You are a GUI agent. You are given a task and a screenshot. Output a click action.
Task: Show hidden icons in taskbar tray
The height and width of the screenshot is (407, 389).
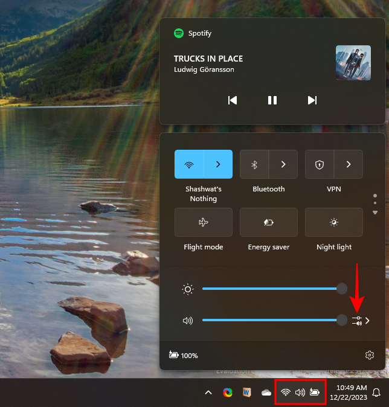(208, 393)
